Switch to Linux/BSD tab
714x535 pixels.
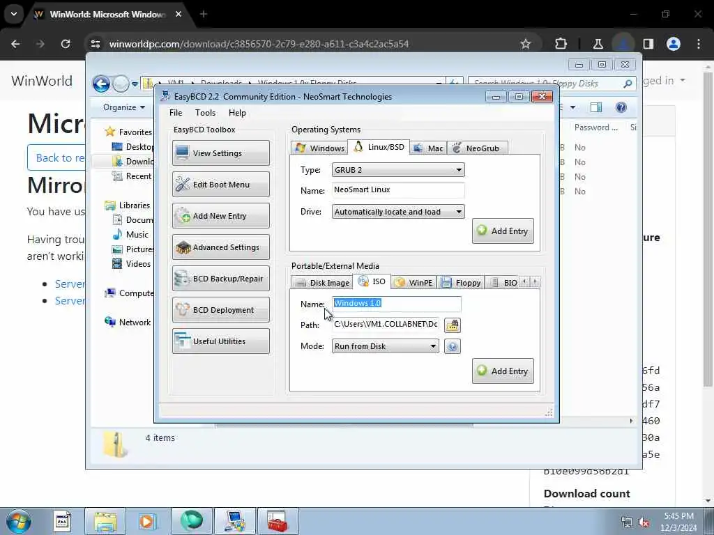coord(379,147)
